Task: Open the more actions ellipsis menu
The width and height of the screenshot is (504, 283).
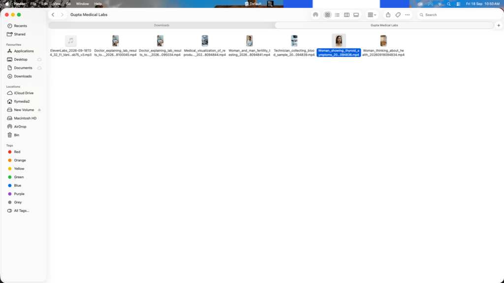Action: pos(407,15)
